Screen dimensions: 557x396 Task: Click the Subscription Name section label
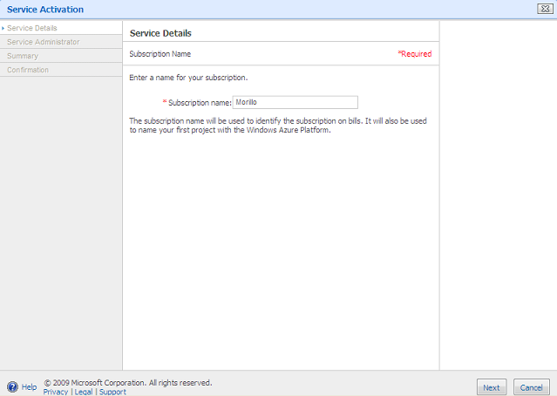tap(160, 54)
